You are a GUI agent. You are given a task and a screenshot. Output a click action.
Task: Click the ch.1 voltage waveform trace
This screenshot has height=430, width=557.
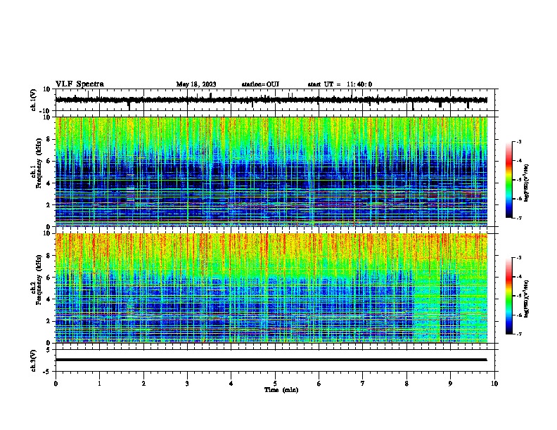tap(271, 100)
